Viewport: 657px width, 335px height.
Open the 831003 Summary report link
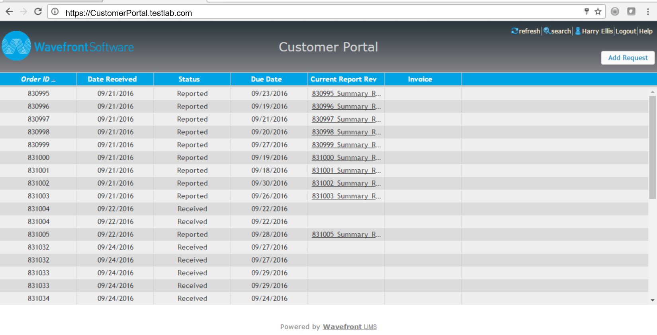[x=346, y=196]
